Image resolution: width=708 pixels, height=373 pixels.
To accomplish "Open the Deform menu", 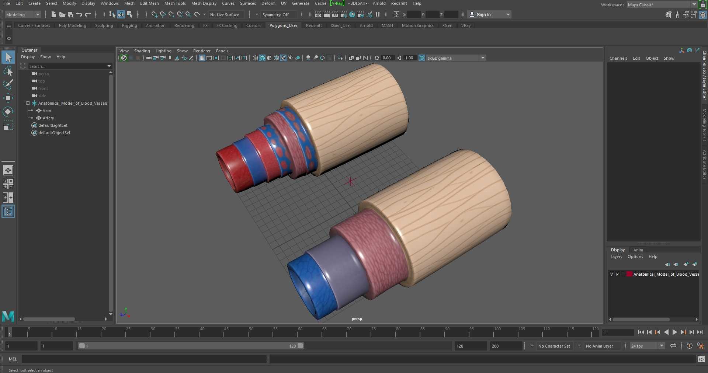I will 268,3.
